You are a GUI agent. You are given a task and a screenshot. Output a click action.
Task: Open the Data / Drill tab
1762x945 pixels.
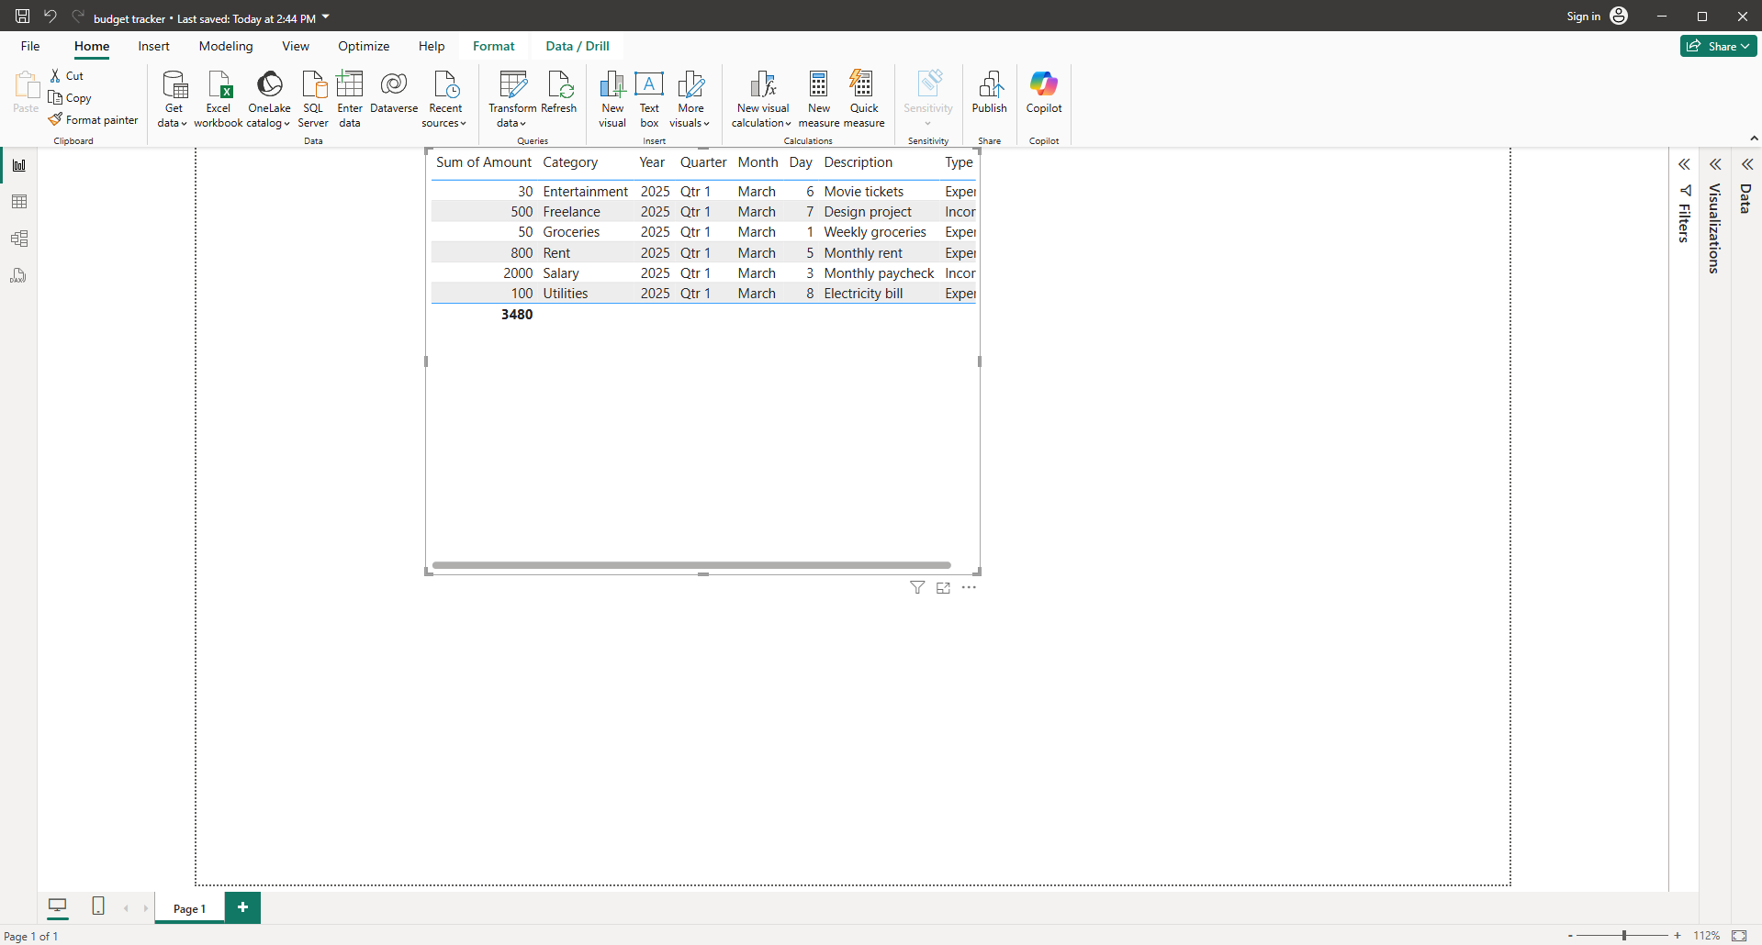point(578,46)
